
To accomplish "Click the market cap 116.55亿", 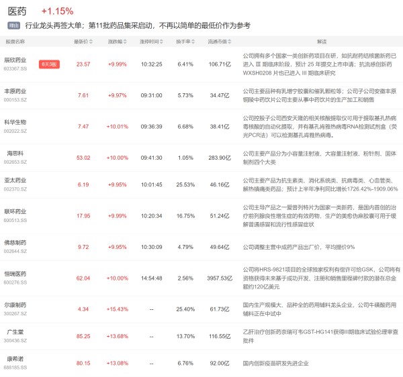I will (220, 337).
